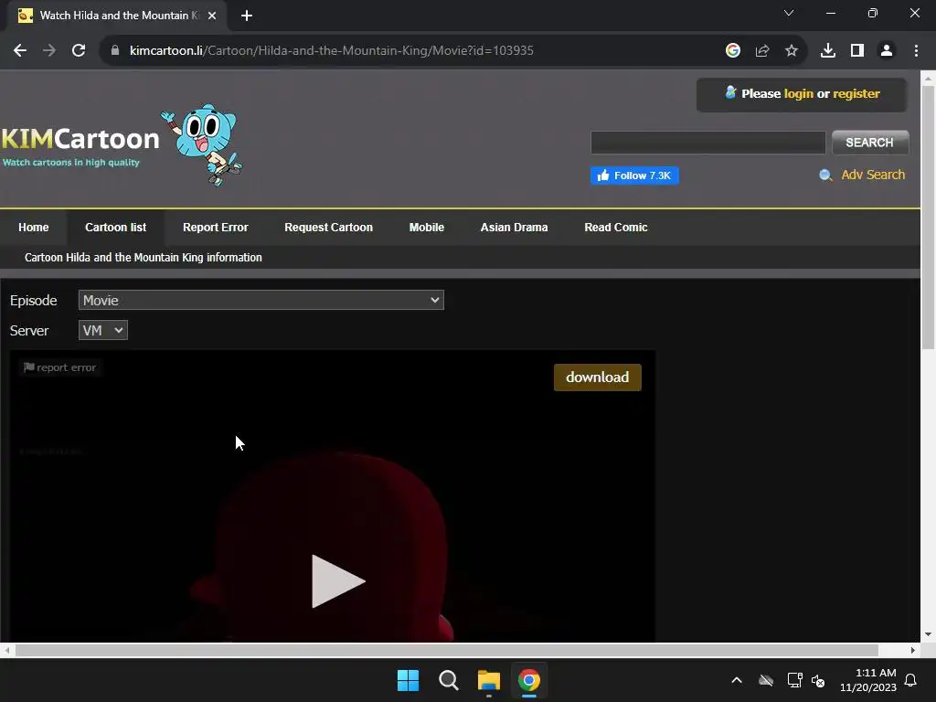Click the Adv Search magnifier icon
The height and width of the screenshot is (702, 936).
click(x=825, y=175)
